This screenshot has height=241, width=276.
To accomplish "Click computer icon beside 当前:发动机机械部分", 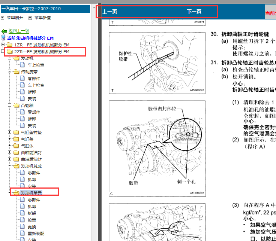I will (x=3, y=38).
